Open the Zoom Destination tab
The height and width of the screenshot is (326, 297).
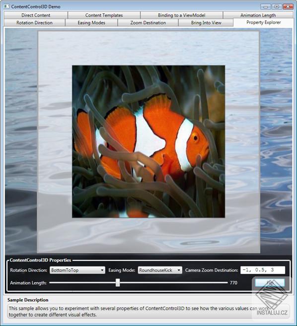pyautogui.click(x=148, y=23)
